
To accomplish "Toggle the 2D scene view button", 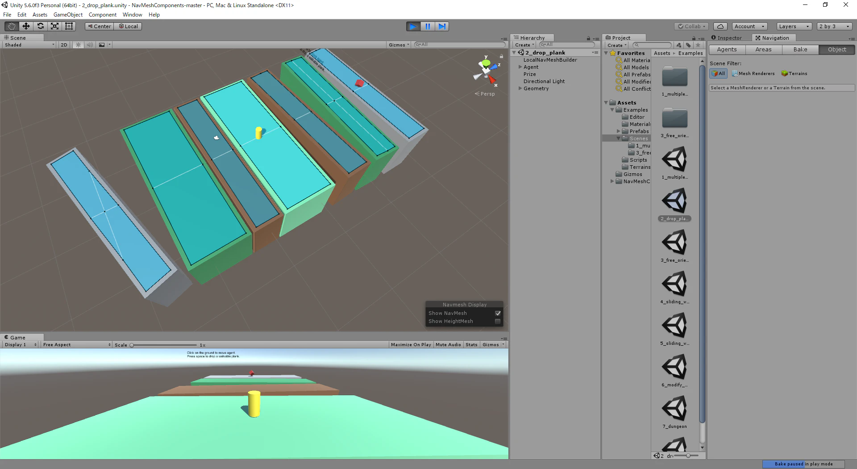I will [64, 45].
